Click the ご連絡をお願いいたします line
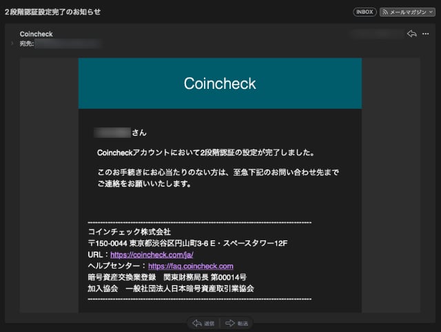 pyautogui.click(x=144, y=184)
